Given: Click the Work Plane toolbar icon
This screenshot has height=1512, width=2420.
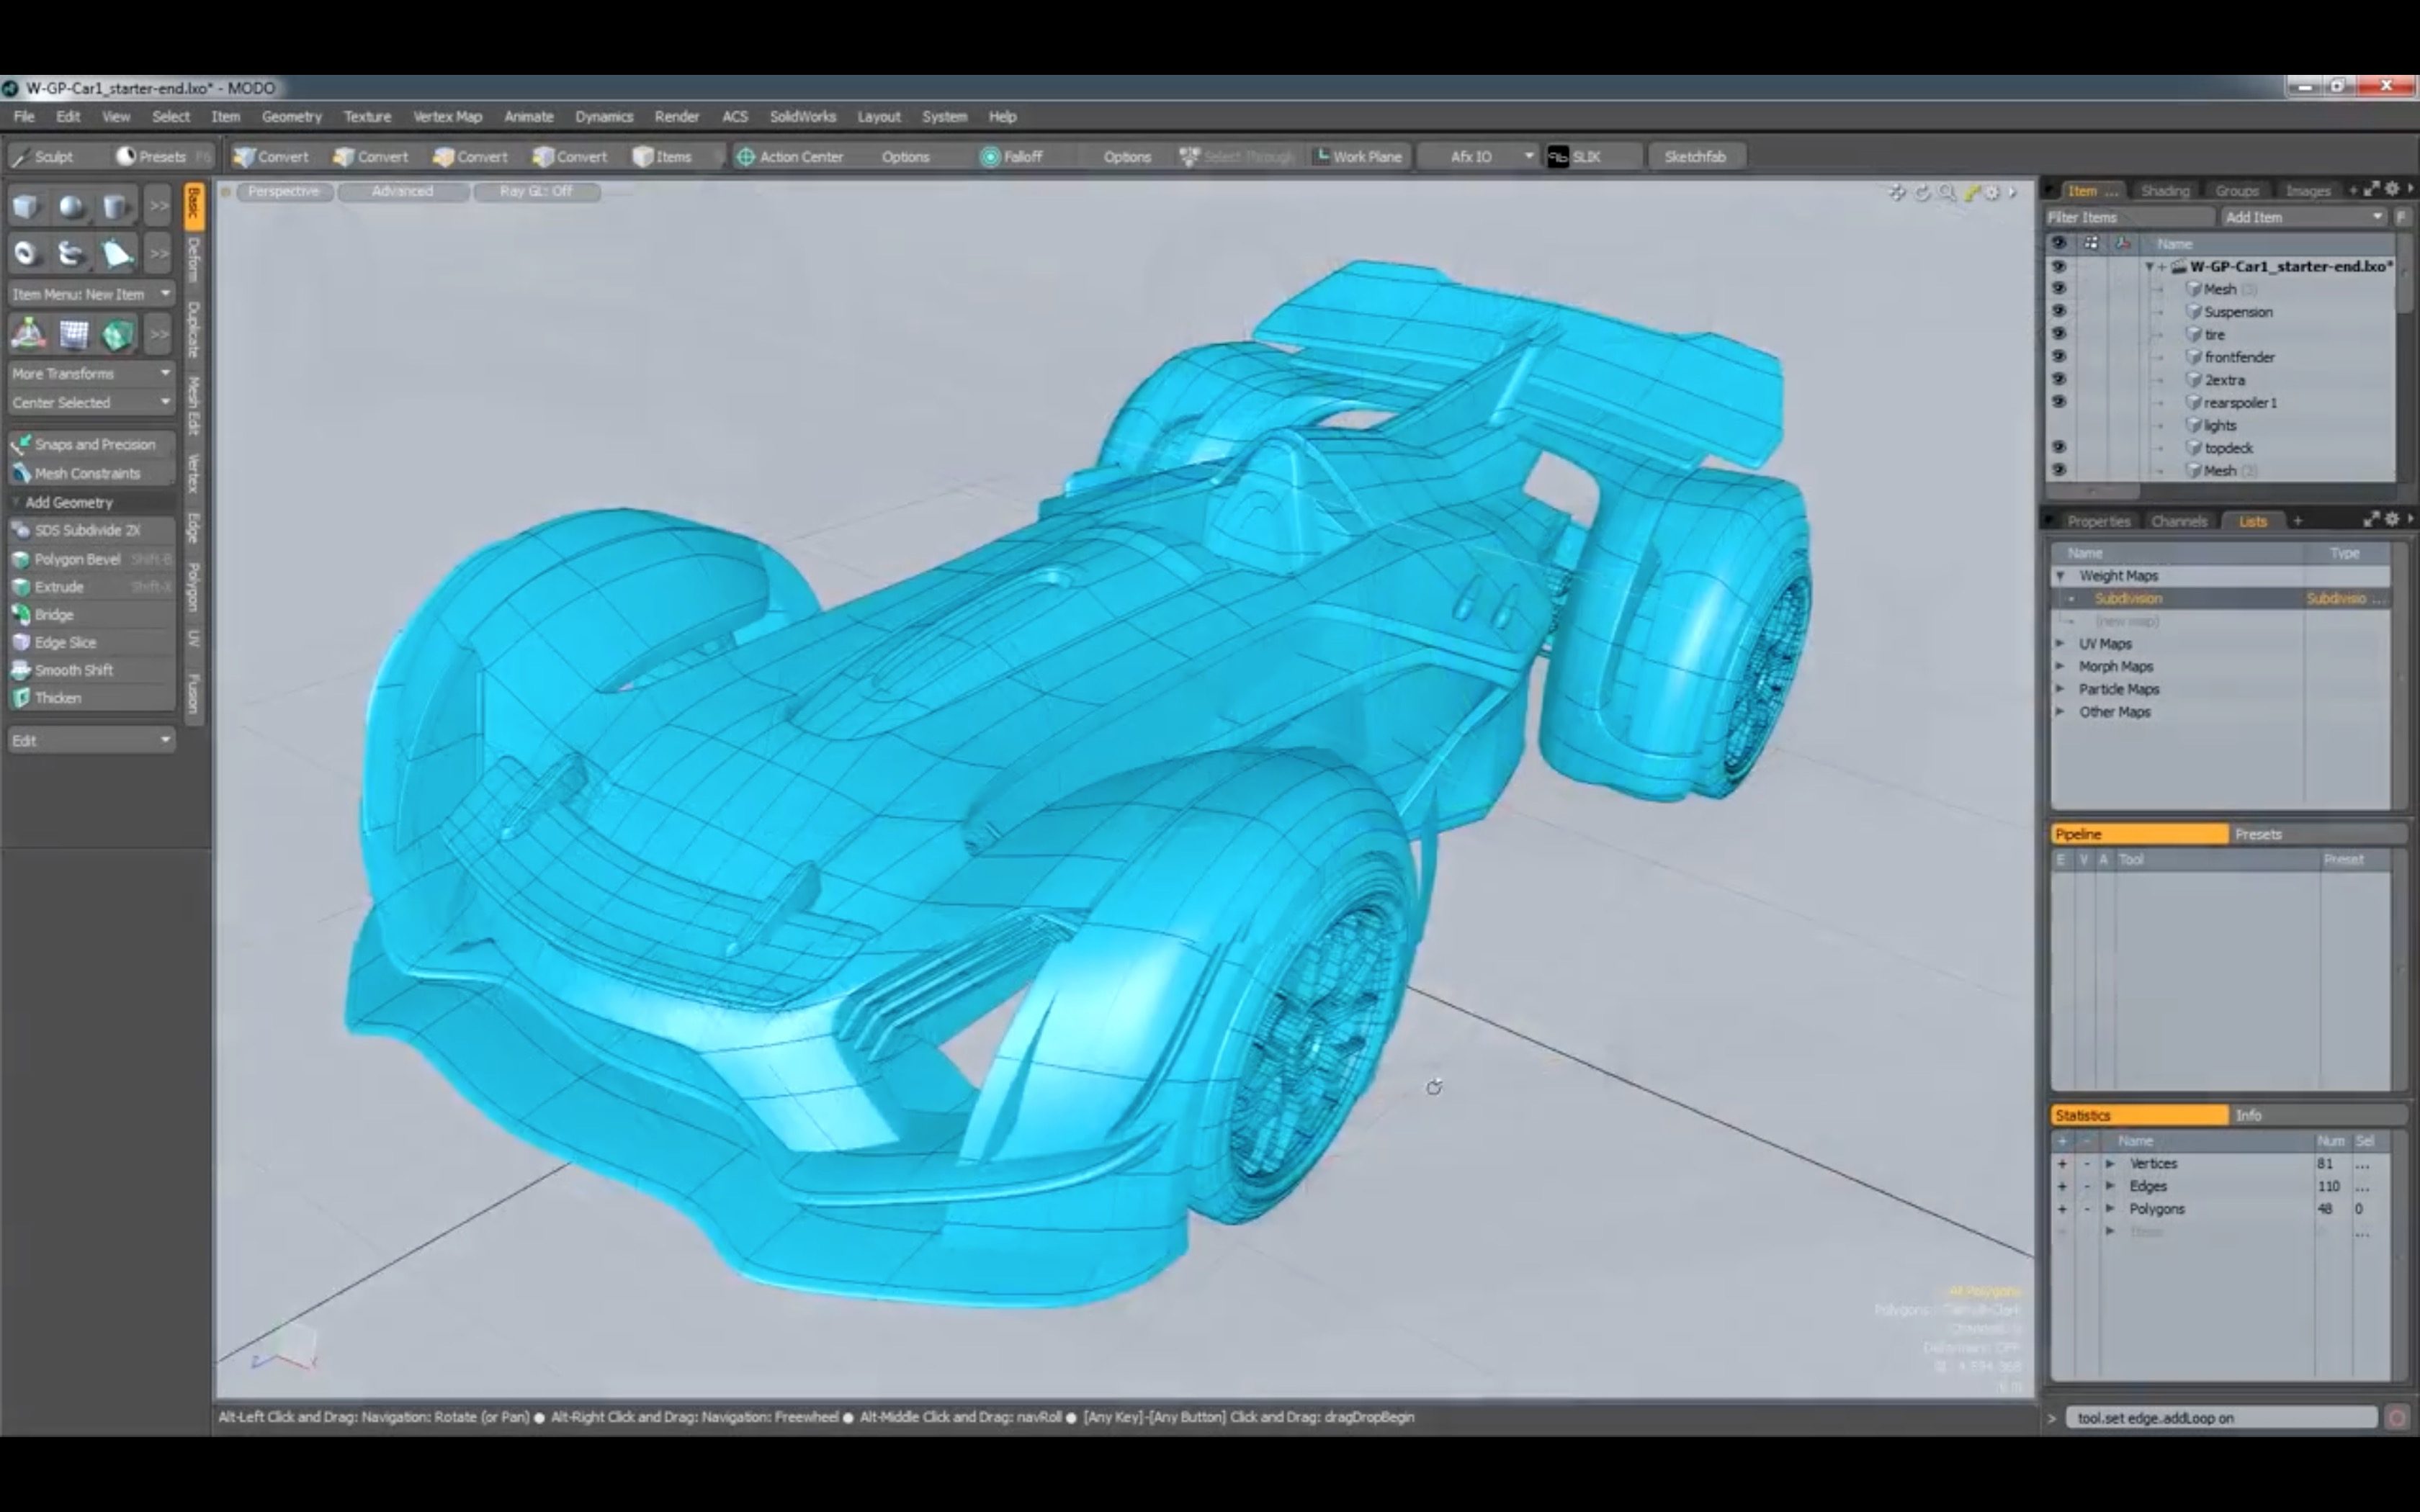Looking at the screenshot, I should click(x=1358, y=156).
